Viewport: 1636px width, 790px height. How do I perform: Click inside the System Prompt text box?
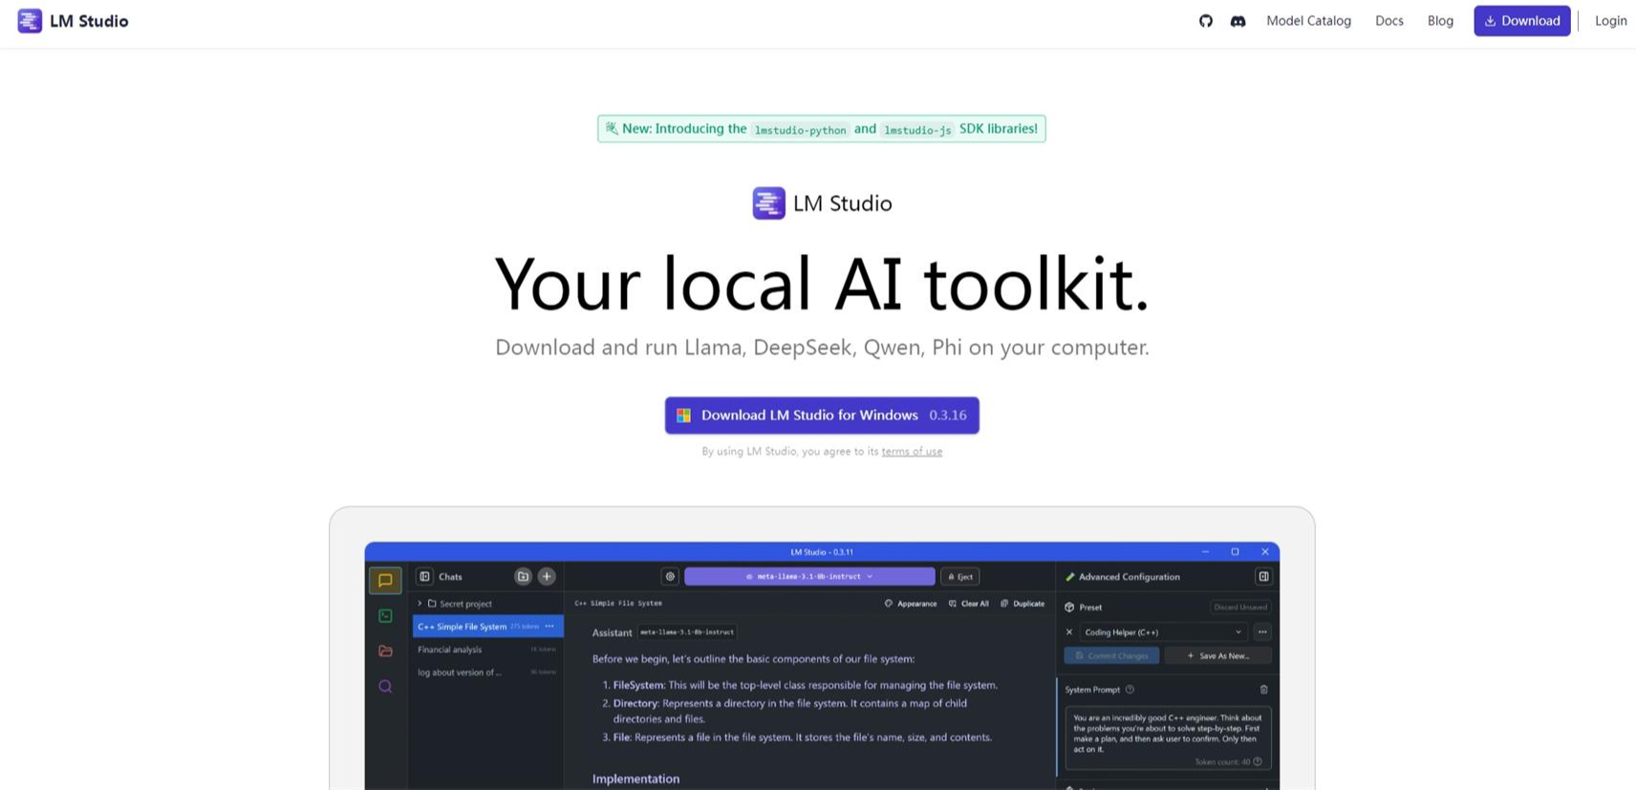click(1168, 737)
